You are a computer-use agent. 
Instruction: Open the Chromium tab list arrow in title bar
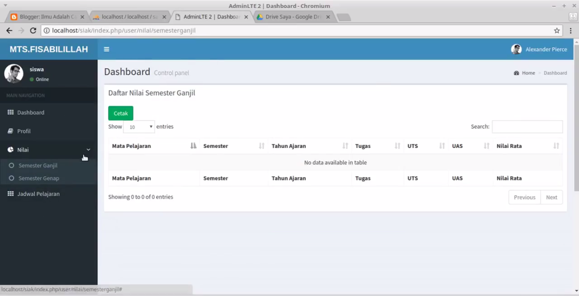[5, 5]
